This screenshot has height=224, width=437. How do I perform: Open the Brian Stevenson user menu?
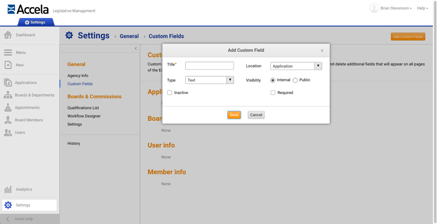pyautogui.click(x=396, y=9)
